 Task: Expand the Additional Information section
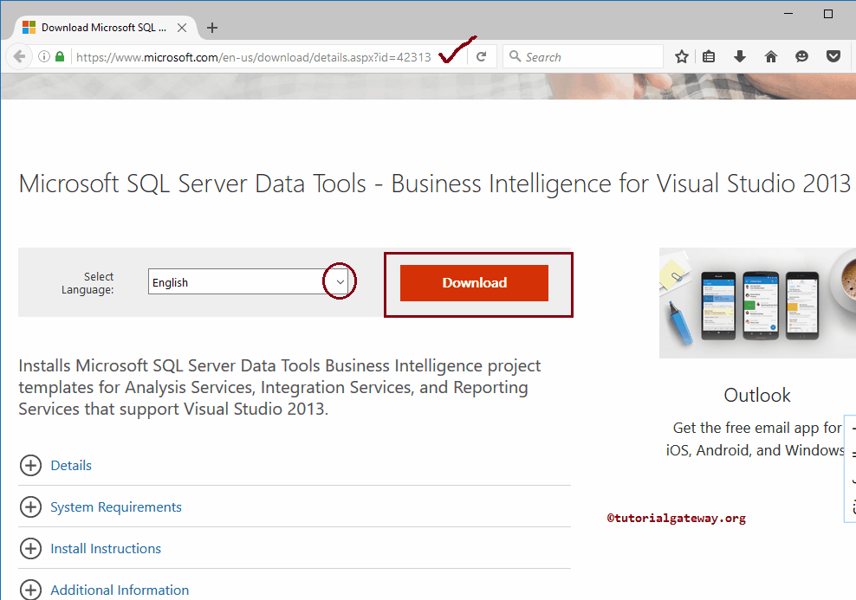click(30, 590)
